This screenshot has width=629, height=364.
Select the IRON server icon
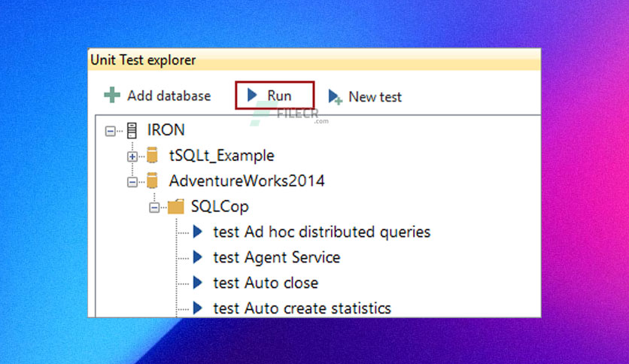coord(132,130)
